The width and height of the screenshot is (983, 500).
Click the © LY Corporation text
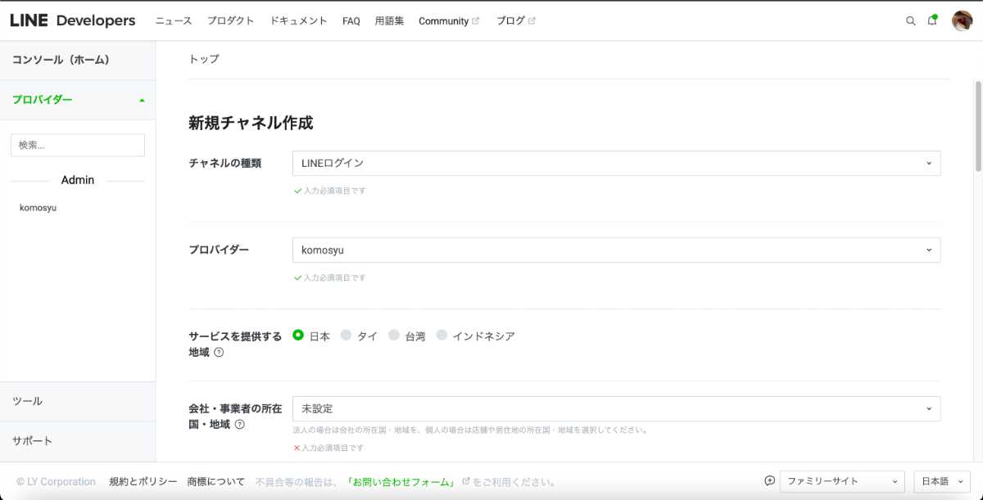coord(56,482)
